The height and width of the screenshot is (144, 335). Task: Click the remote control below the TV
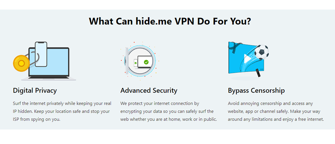tap(258, 73)
